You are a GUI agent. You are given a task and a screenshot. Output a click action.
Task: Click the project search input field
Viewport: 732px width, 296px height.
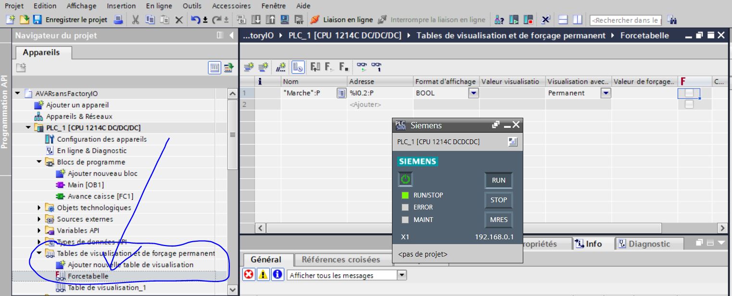point(625,20)
